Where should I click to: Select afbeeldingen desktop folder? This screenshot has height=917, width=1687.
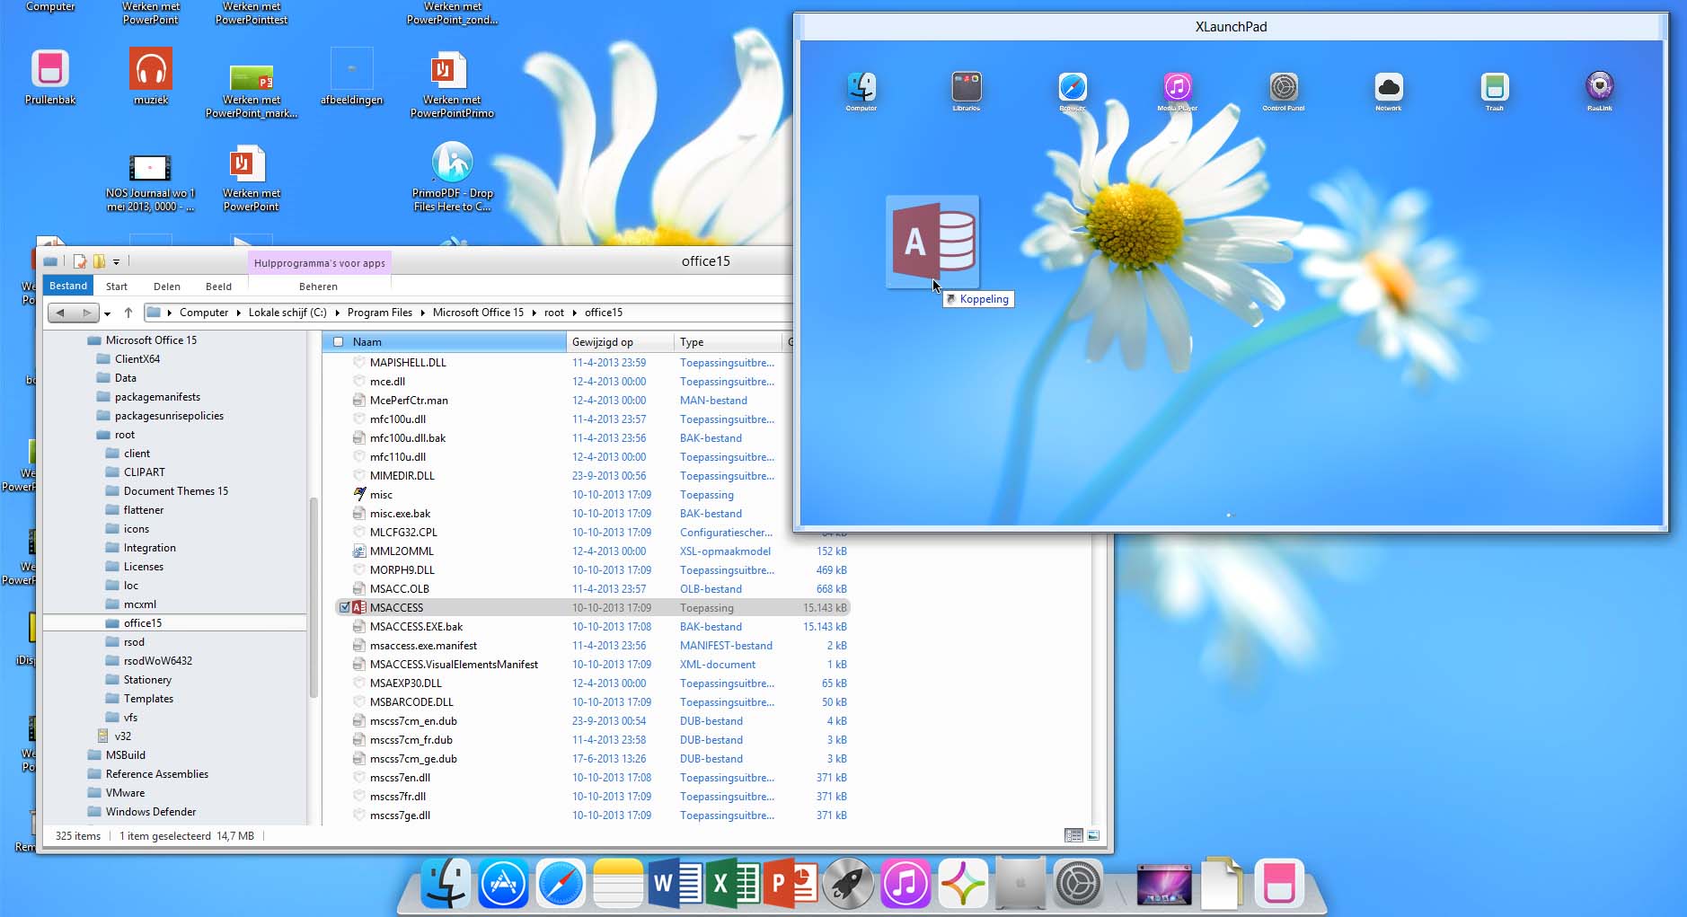351,77
